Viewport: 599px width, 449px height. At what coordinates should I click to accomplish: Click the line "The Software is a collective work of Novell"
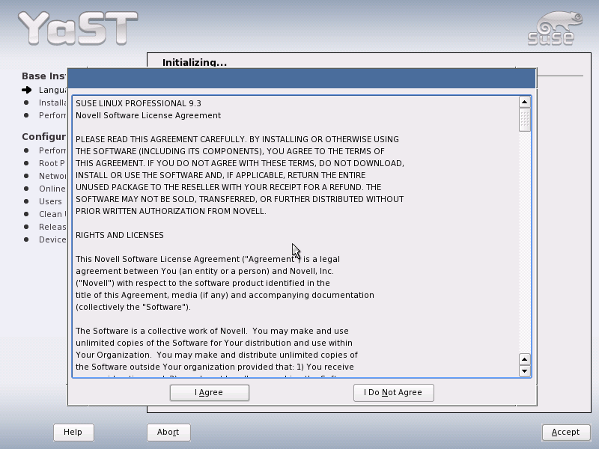pyautogui.click(x=212, y=331)
